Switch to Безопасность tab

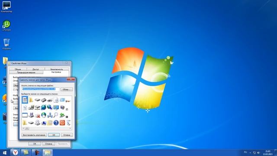57,69
